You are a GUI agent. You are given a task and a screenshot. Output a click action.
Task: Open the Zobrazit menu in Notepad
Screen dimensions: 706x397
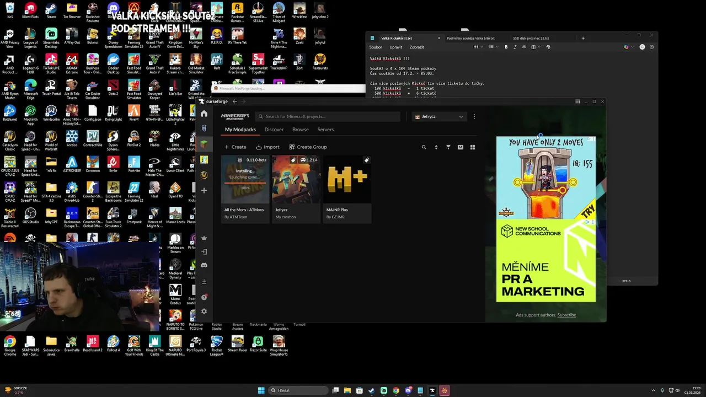[416, 47]
